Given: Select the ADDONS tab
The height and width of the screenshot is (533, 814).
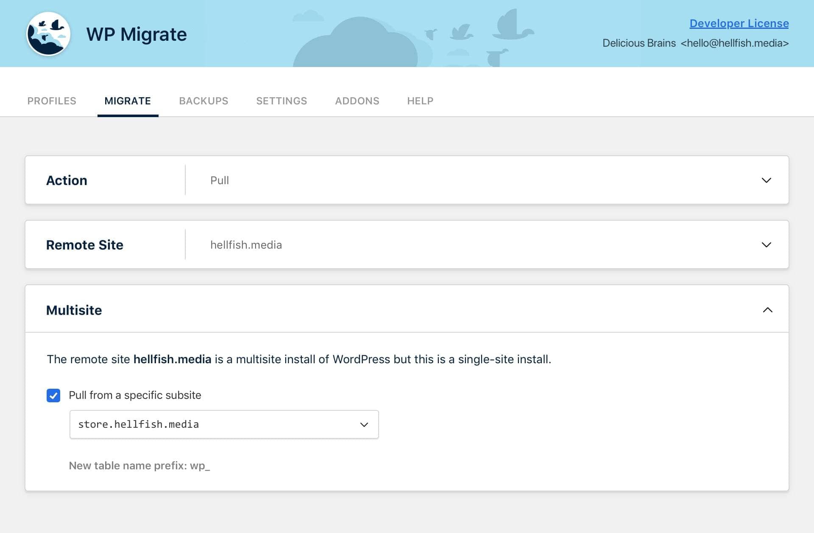Looking at the screenshot, I should (357, 101).
